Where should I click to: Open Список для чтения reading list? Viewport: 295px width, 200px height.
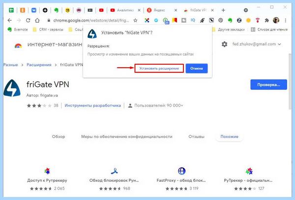[x=269, y=29]
